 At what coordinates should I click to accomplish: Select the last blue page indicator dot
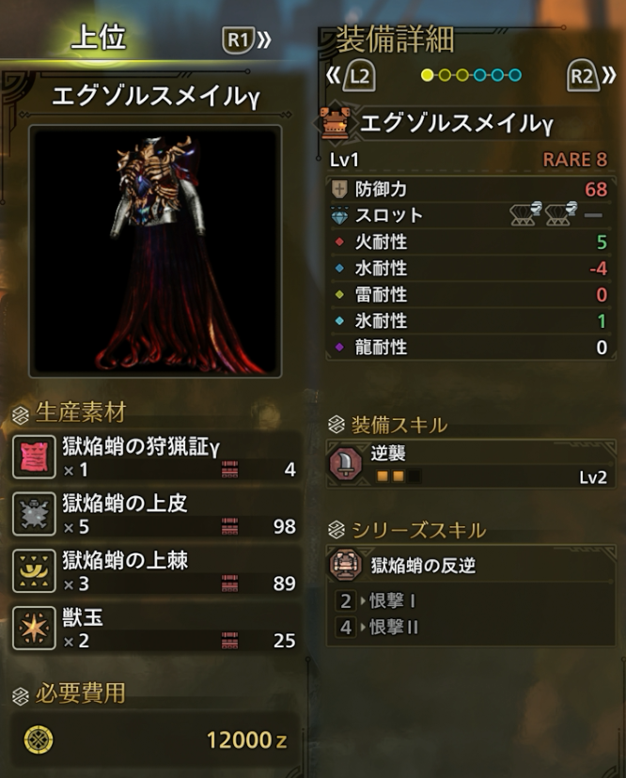[x=515, y=75]
